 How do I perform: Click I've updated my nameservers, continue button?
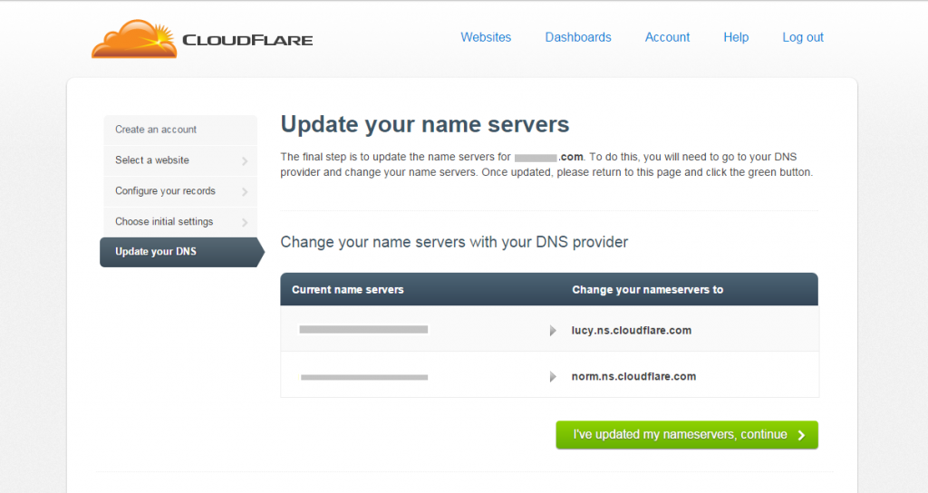pyautogui.click(x=687, y=435)
